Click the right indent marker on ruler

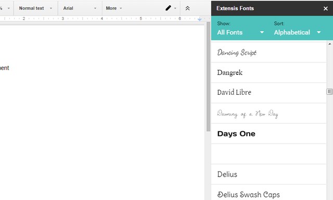tap(199, 19)
